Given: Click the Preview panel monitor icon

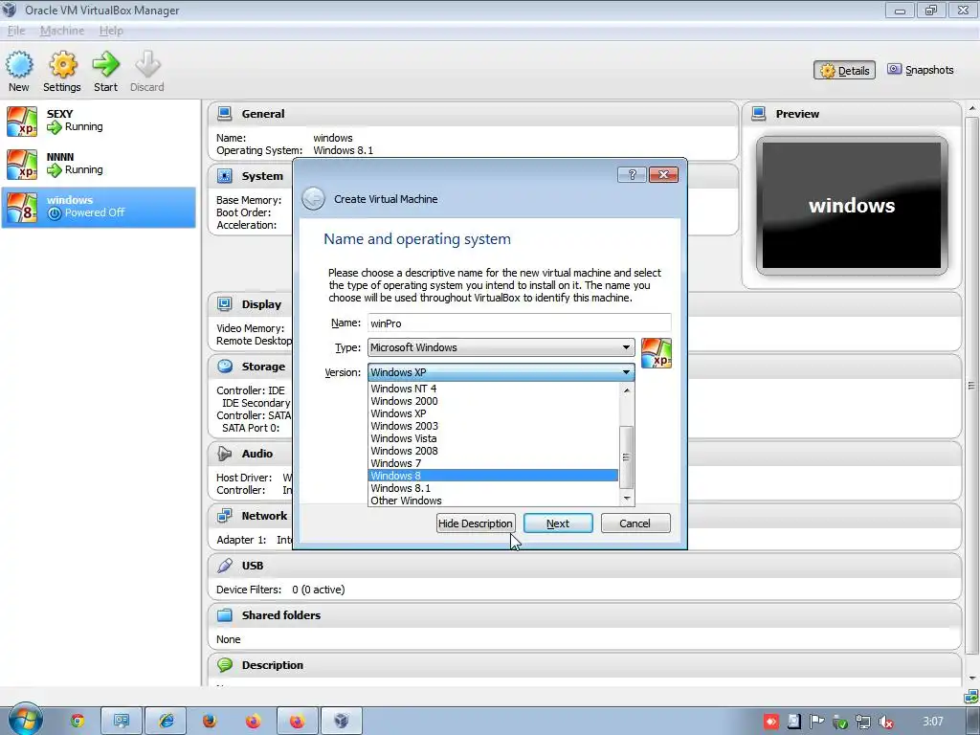Looking at the screenshot, I should click(759, 114).
